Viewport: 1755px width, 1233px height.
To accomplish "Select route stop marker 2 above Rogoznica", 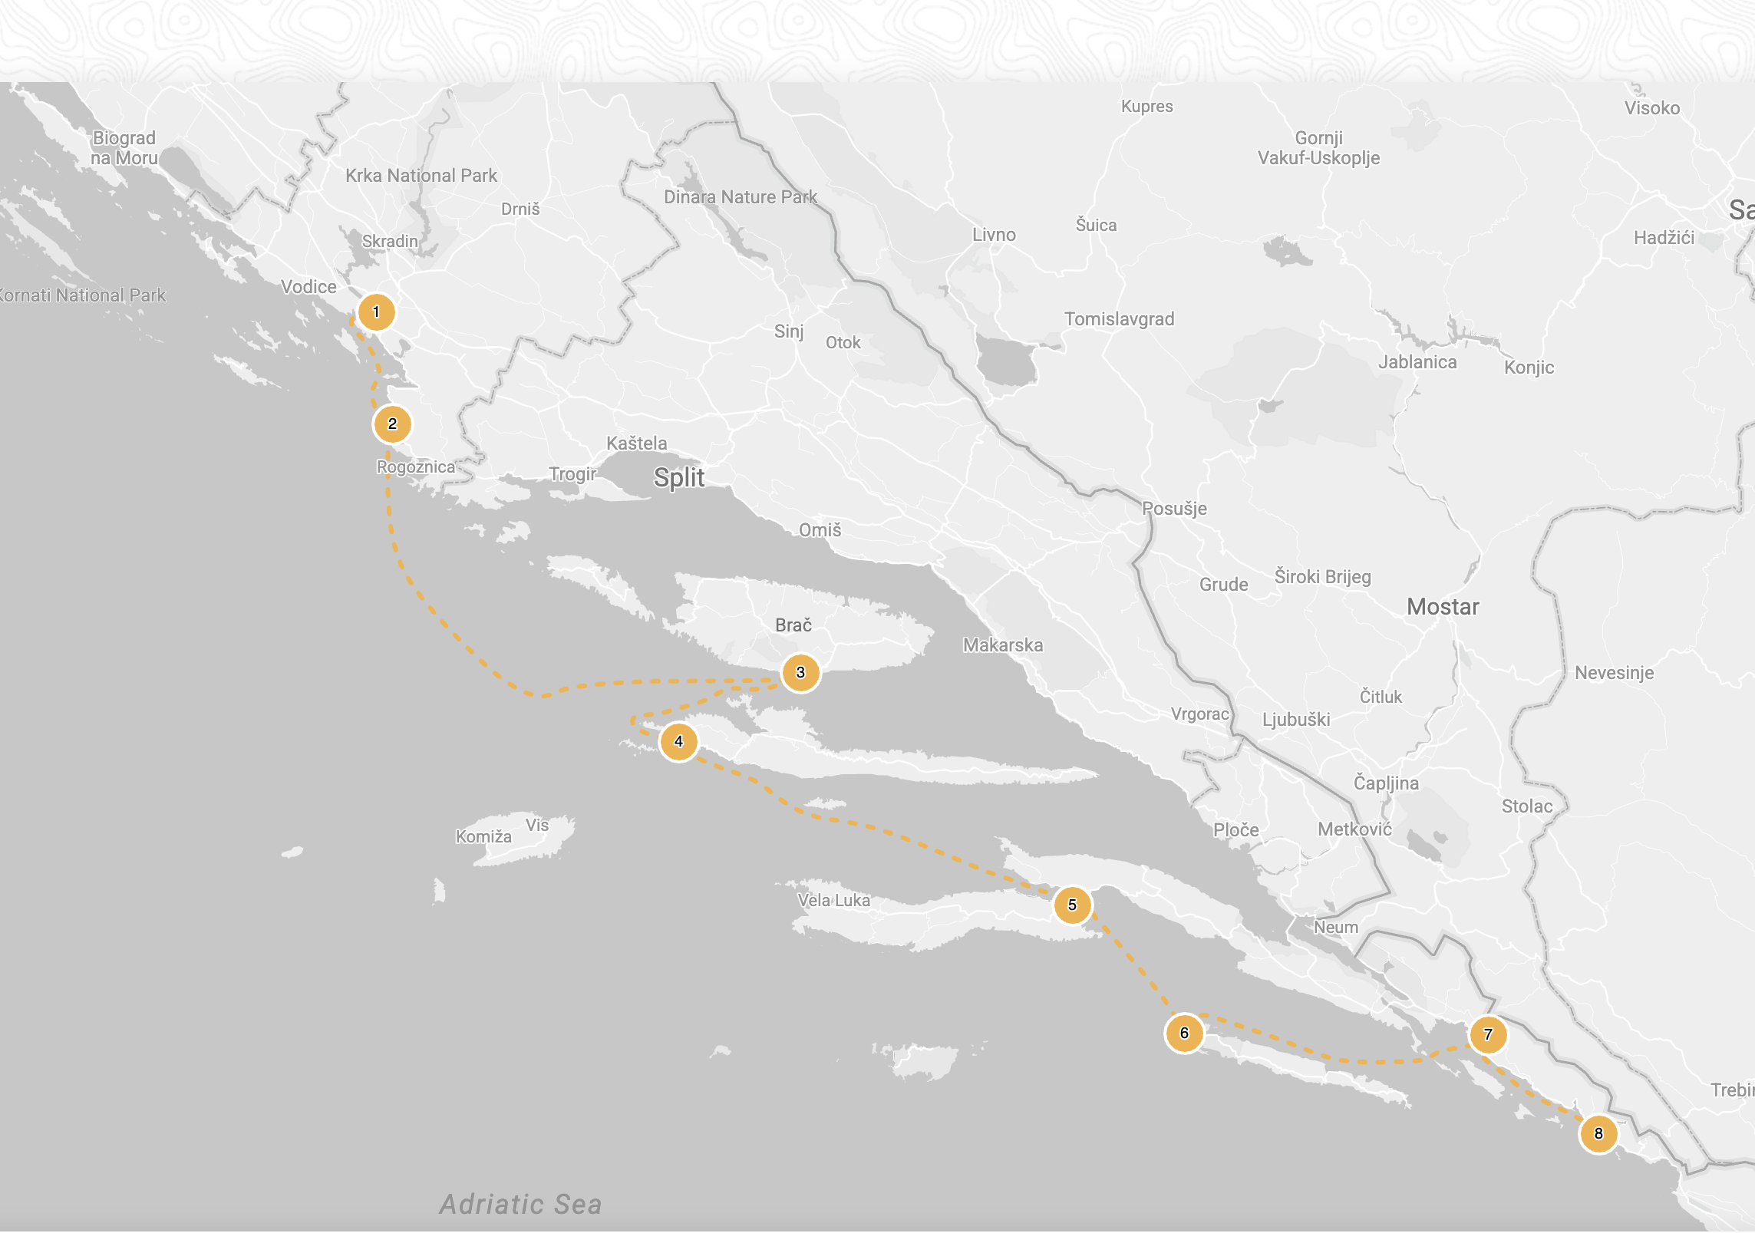I will click(392, 424).
